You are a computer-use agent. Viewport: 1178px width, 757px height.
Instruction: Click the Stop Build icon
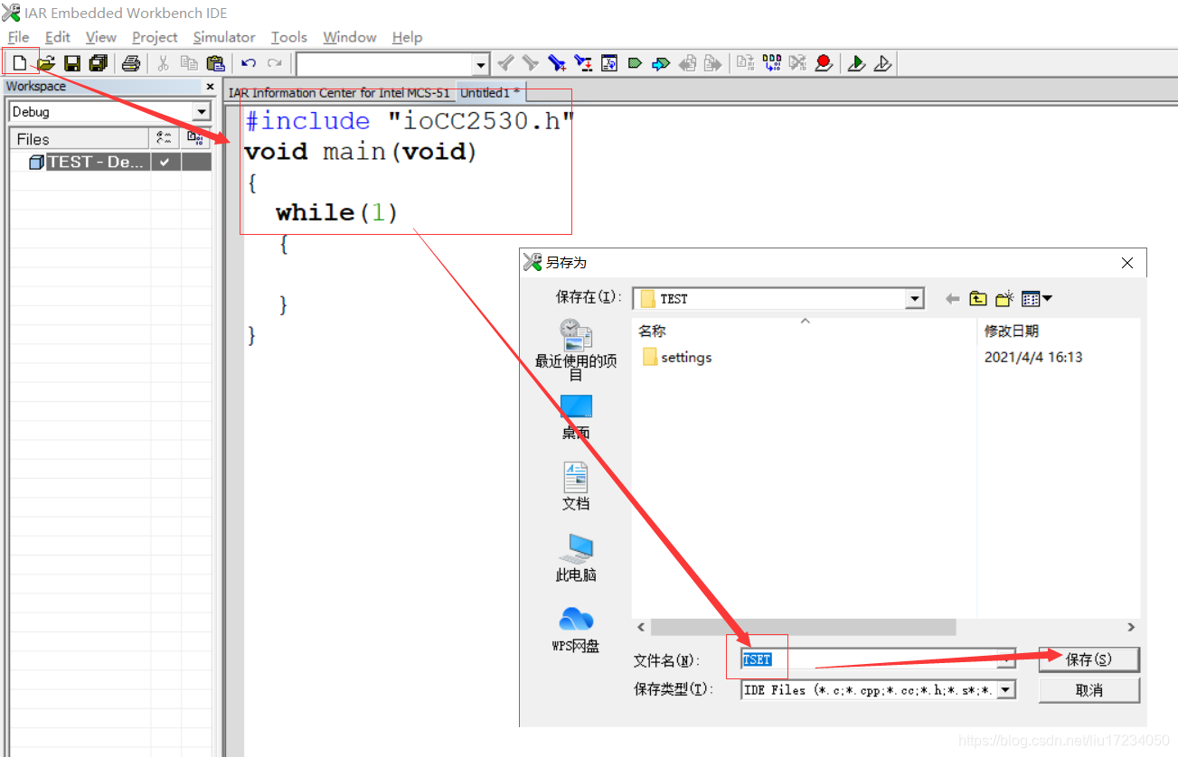[x=797, y=63]
